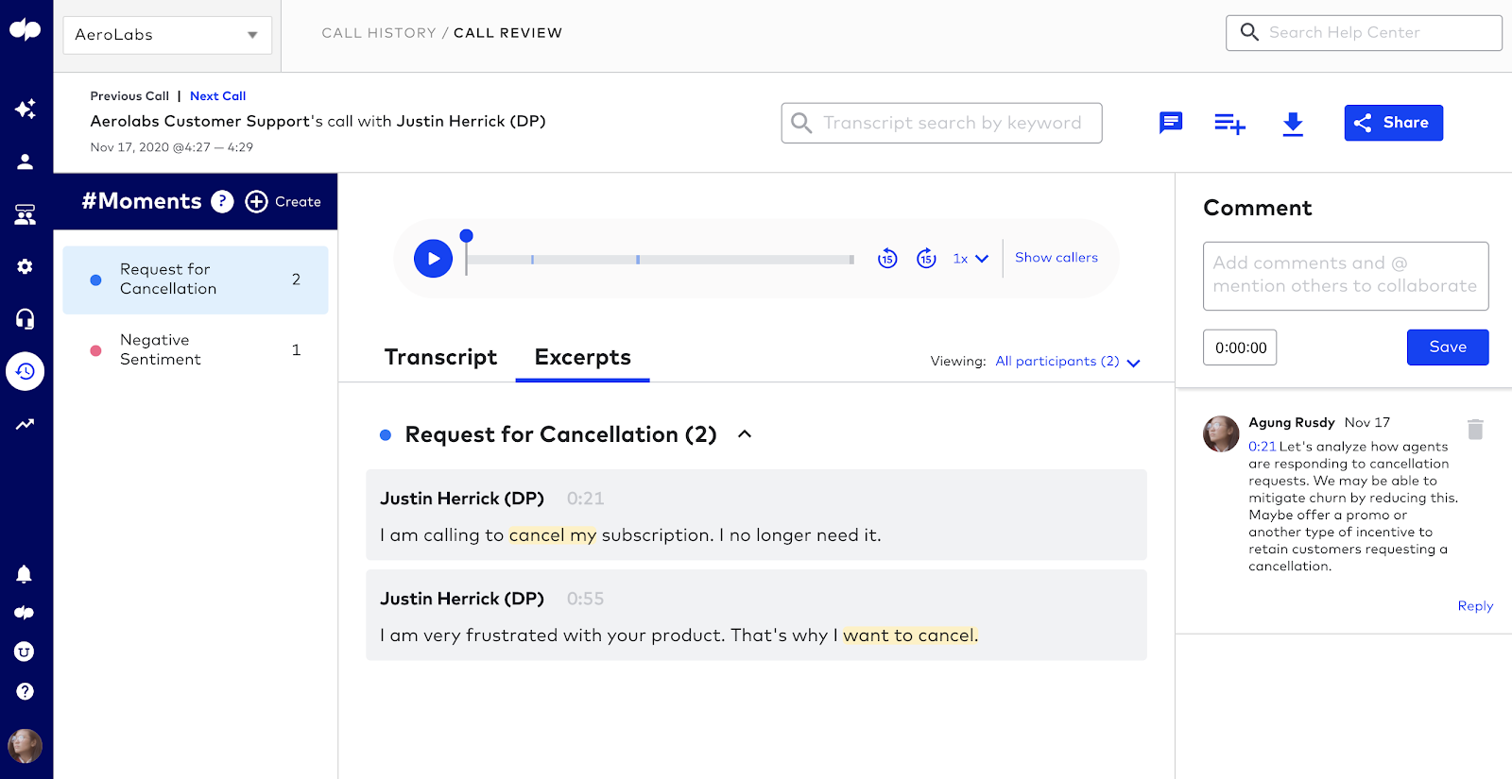Image resolution: width=1512 pixels, height=779 pixels.
Task: Switch to the Transcript tab
Action: coord(440,357)
